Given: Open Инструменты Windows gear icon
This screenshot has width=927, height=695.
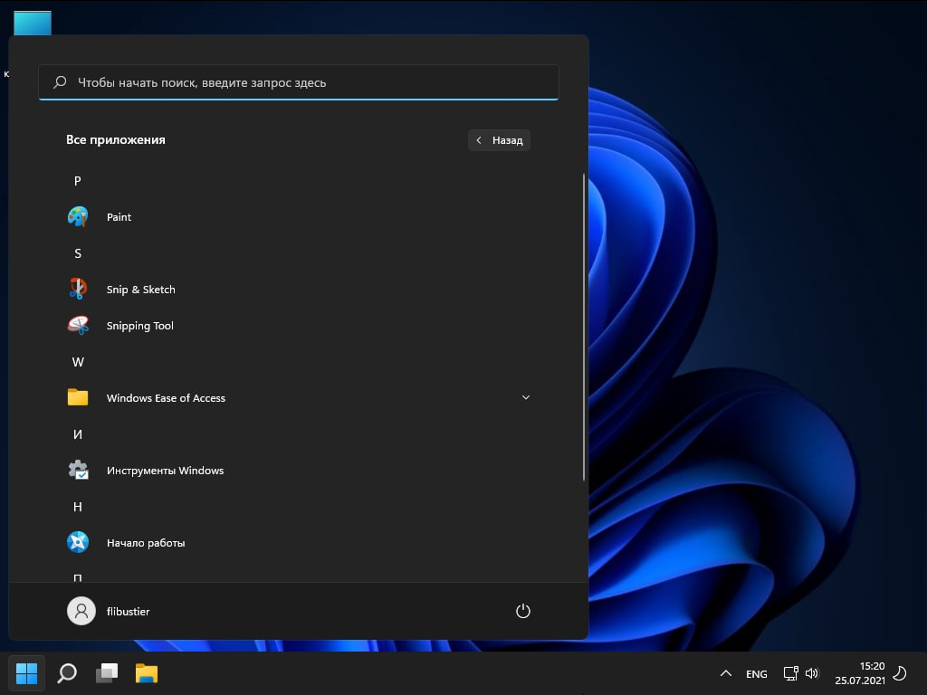Looking at the screenshot, I should 78,470.
